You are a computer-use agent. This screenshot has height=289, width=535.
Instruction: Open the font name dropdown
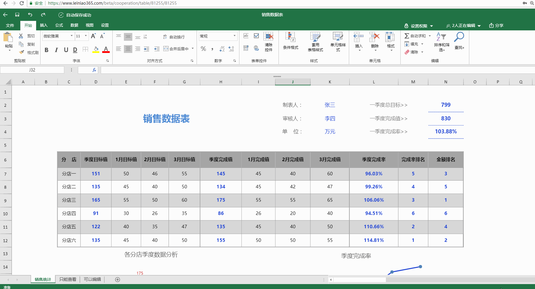tap(72, 36)
